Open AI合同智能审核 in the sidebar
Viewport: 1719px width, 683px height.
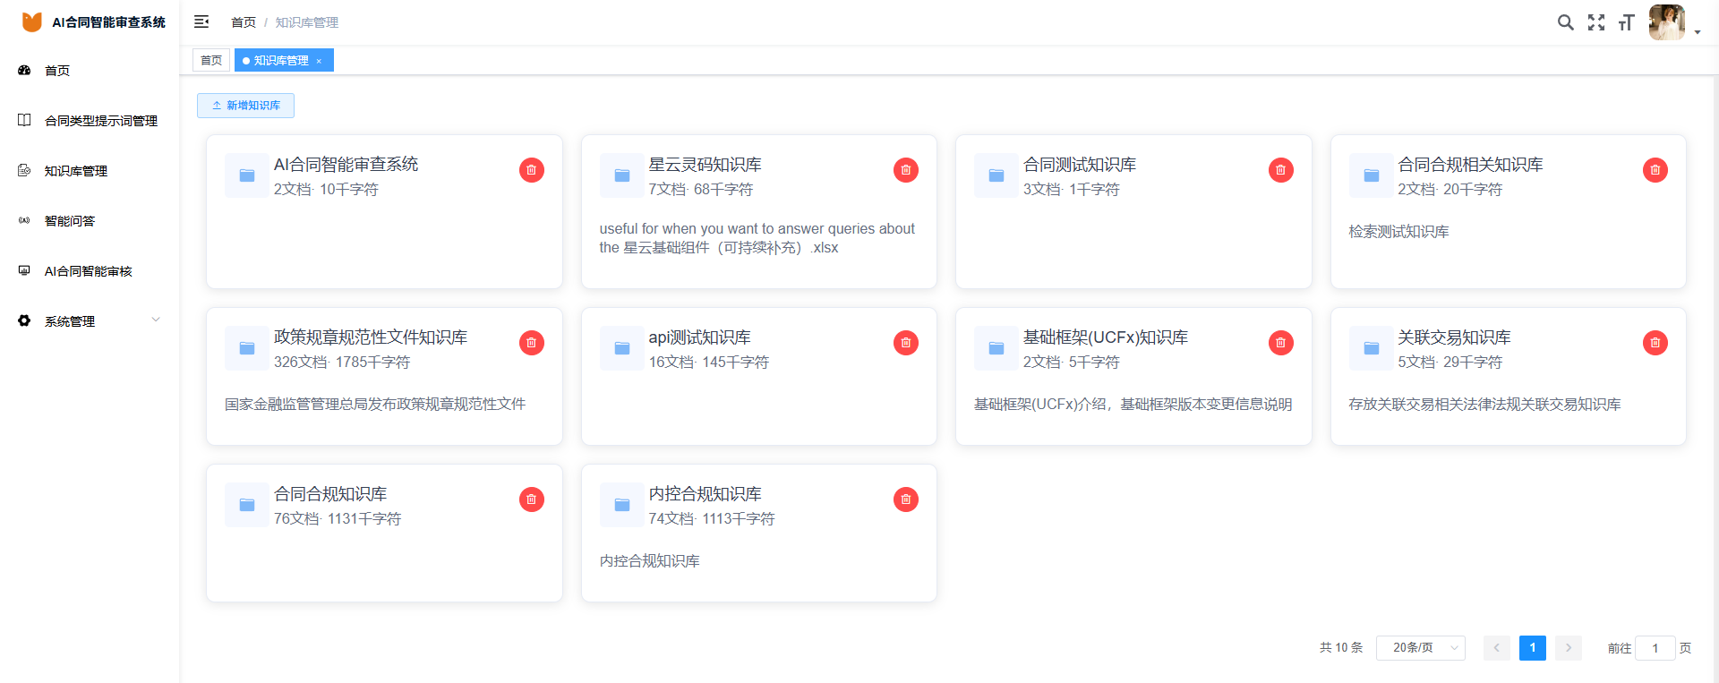pos(90,270)
